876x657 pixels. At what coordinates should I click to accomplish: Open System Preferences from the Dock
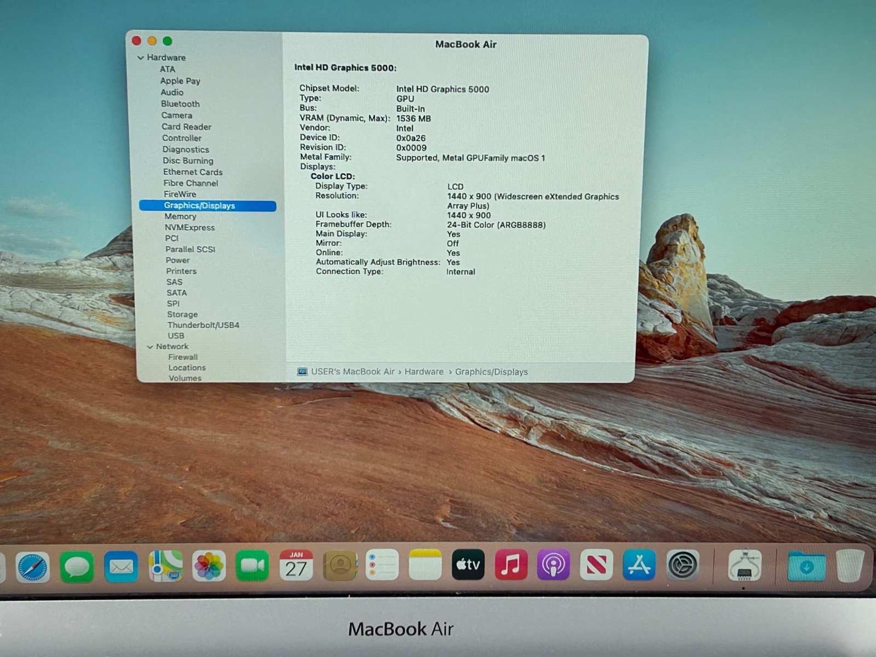683,564
